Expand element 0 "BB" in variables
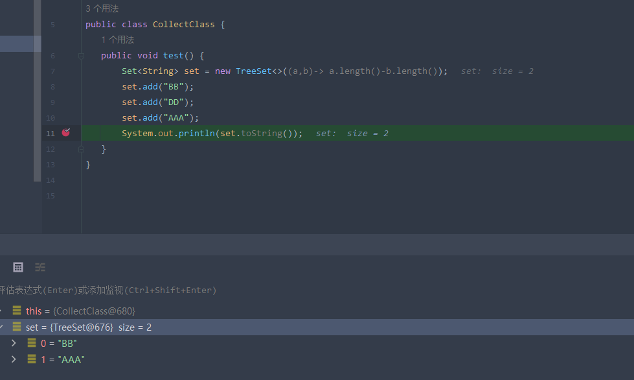The height and width of the screenshot is (380, 634). point(14,343)
